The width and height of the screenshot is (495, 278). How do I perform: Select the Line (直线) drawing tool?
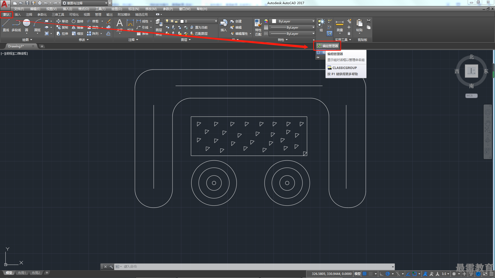[6, 25]
